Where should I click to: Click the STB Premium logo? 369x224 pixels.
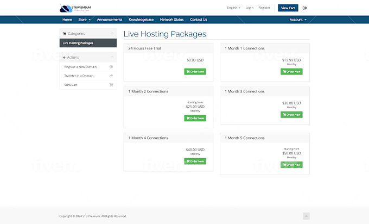click(75, 8)
